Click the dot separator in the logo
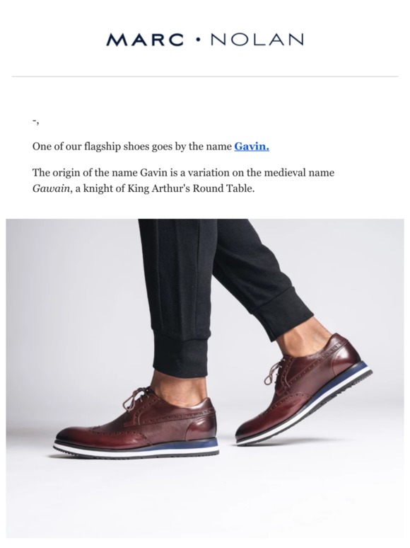 tap(198, 40)
